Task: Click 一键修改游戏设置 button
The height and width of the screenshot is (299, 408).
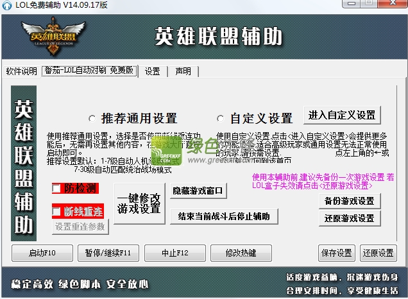Action: (x=139, y=203)
